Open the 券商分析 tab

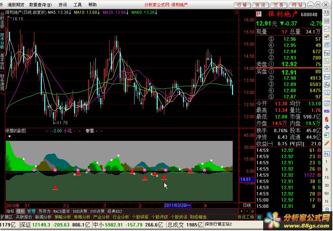pos(82,217)
